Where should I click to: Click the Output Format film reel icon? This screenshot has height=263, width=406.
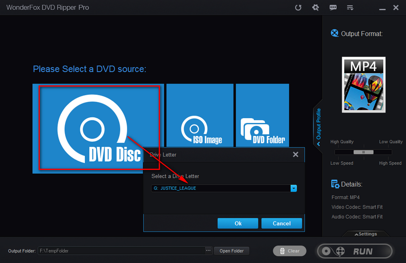click(x=335, y=33)
